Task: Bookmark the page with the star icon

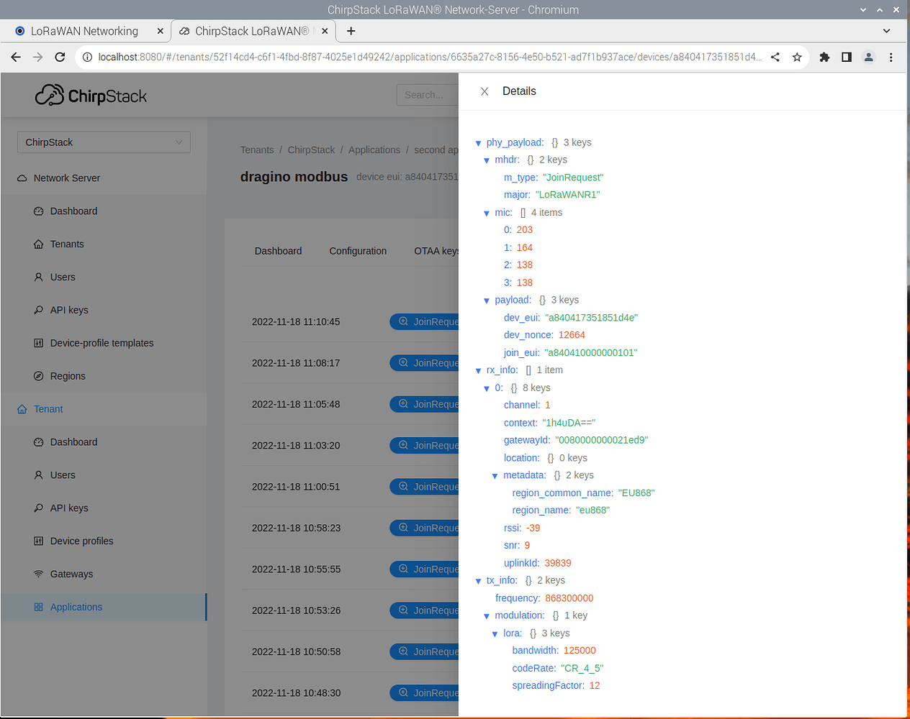Action: click(x=797, y=56)
